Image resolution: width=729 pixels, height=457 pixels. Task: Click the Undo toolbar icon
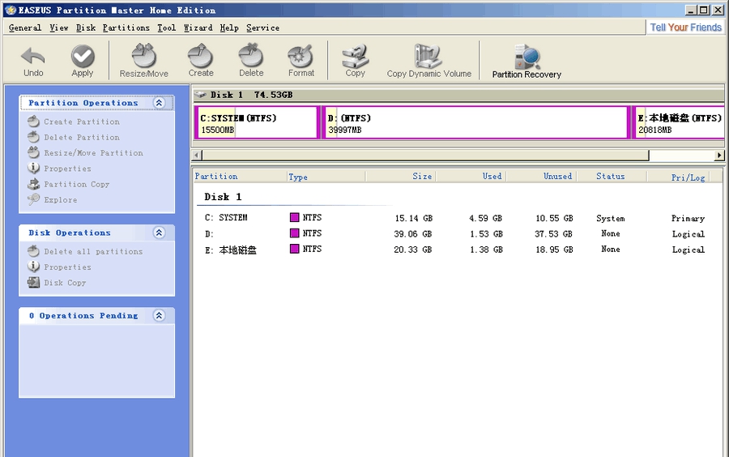point(33,57)
